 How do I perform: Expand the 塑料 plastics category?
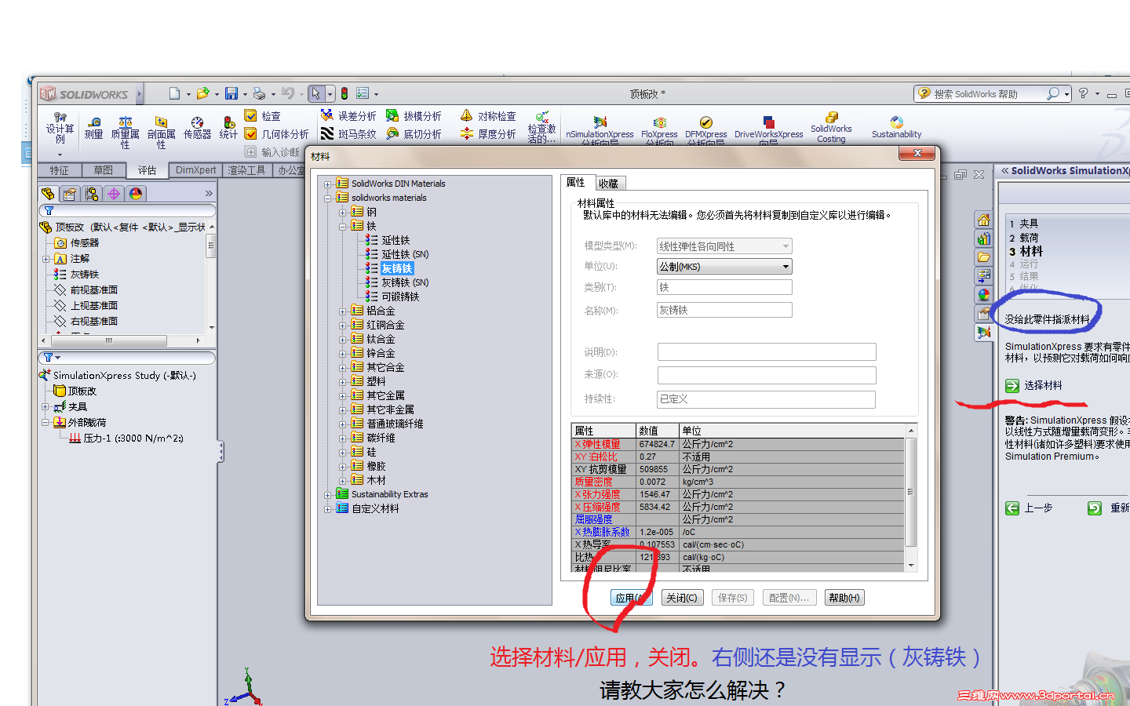coord(342,382)
